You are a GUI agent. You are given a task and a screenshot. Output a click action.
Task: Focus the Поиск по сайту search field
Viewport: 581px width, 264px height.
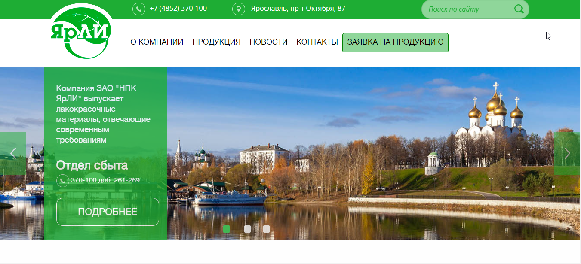(467, 9)
